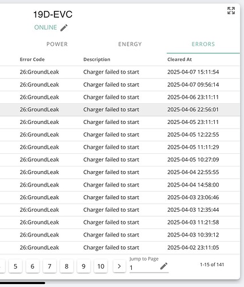Navigate to page 10
Image resolution: width=244 pixels, height=287 pixels.
pos(101,266)
